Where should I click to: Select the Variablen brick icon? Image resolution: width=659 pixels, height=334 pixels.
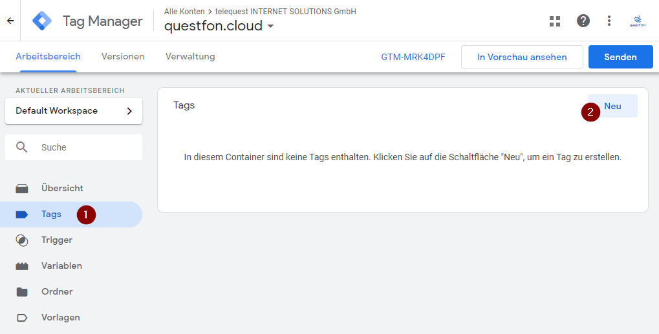pos(22,266)
